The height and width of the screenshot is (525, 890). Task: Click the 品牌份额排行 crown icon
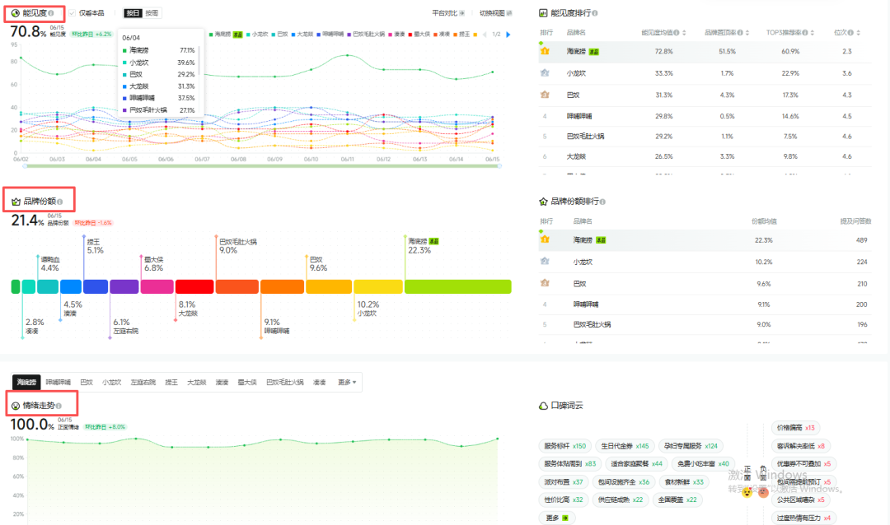[543, 202]
